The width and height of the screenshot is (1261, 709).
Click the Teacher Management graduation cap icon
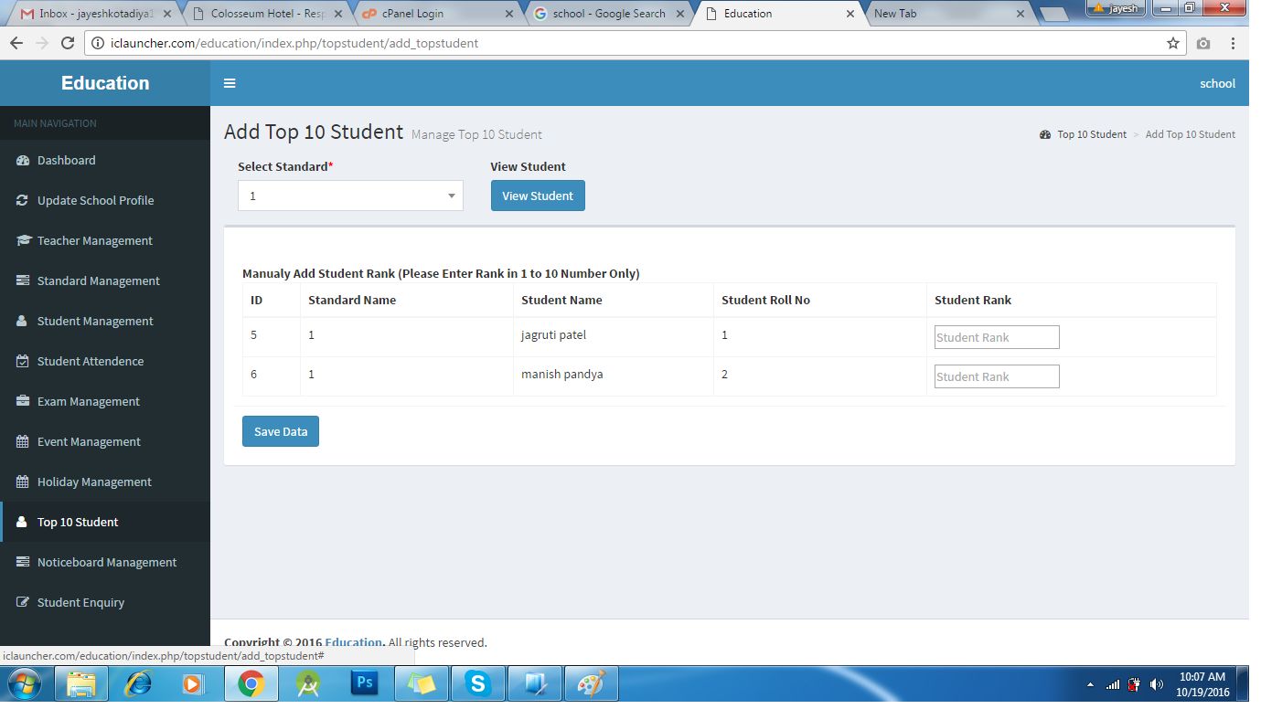click(x=22, y=240)
